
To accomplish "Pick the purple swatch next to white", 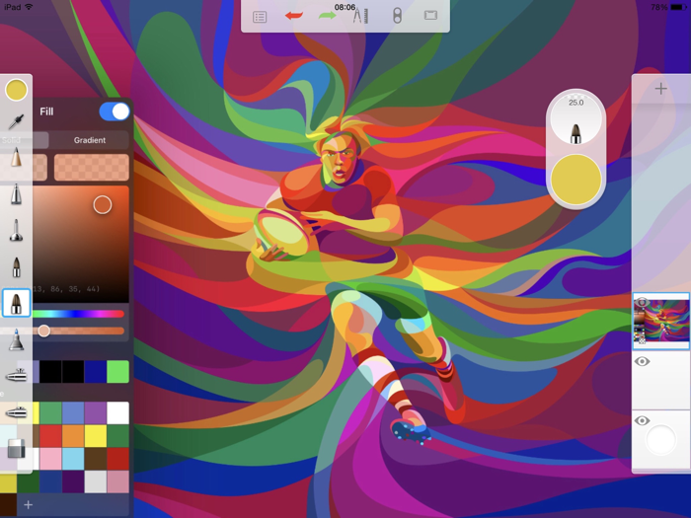I will 96,413.
